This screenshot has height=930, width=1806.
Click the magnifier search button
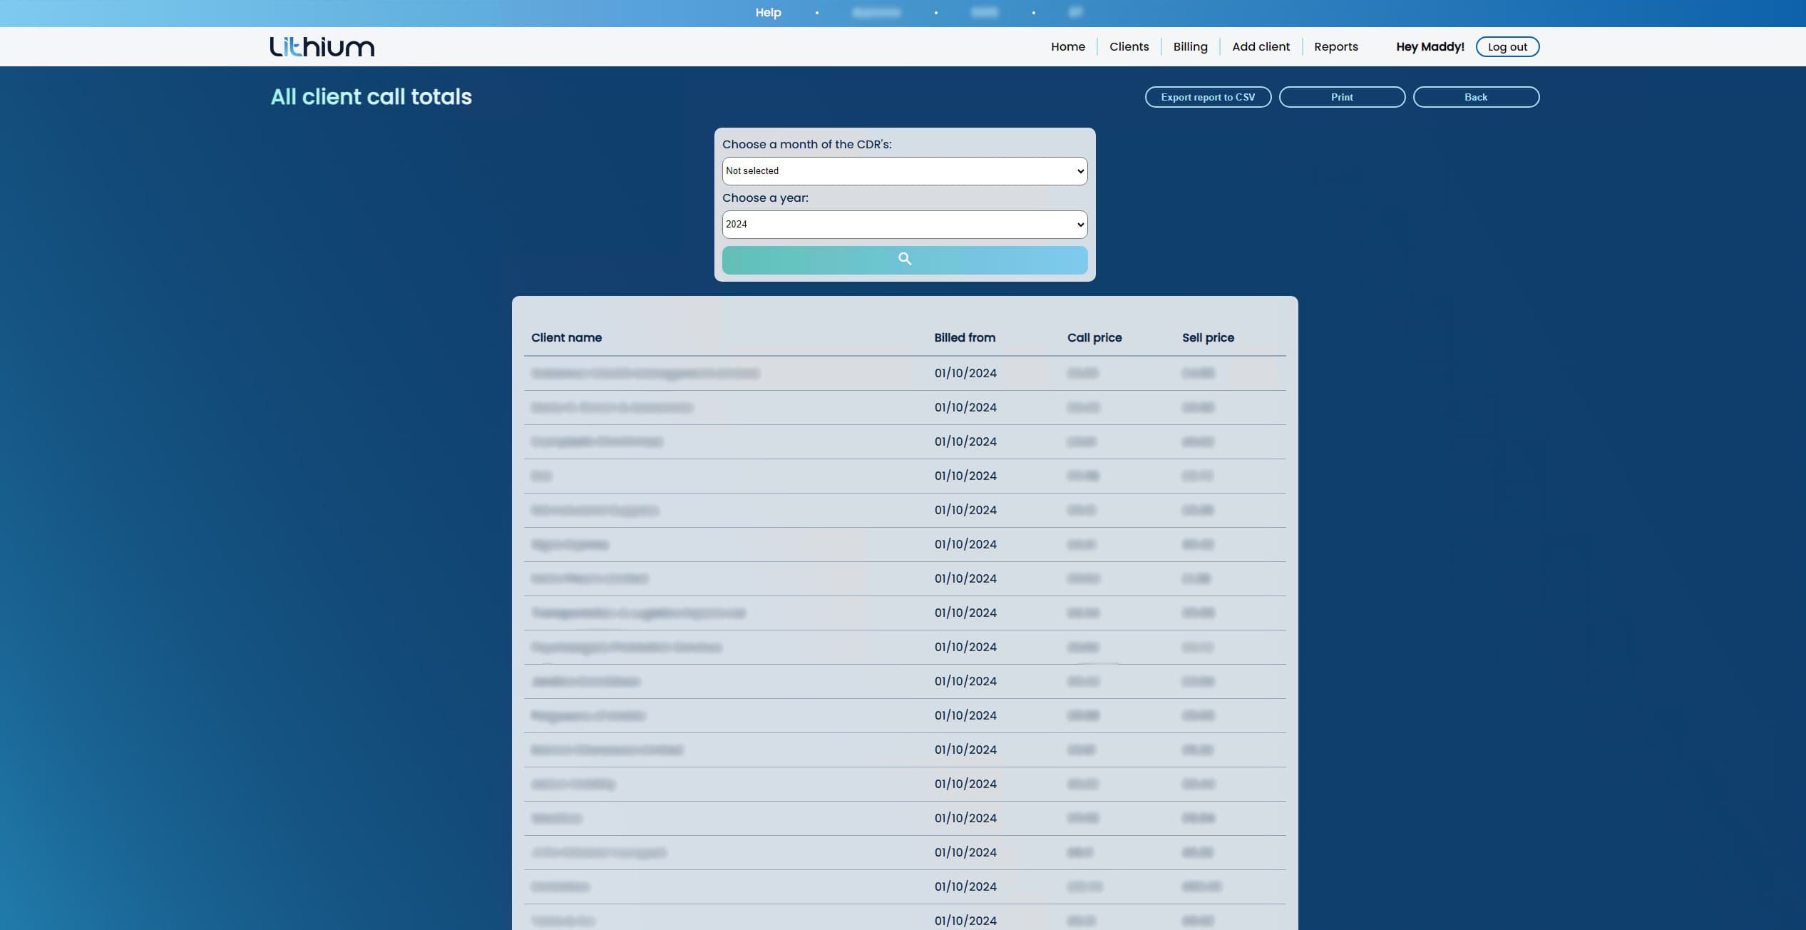click(904, 260)
